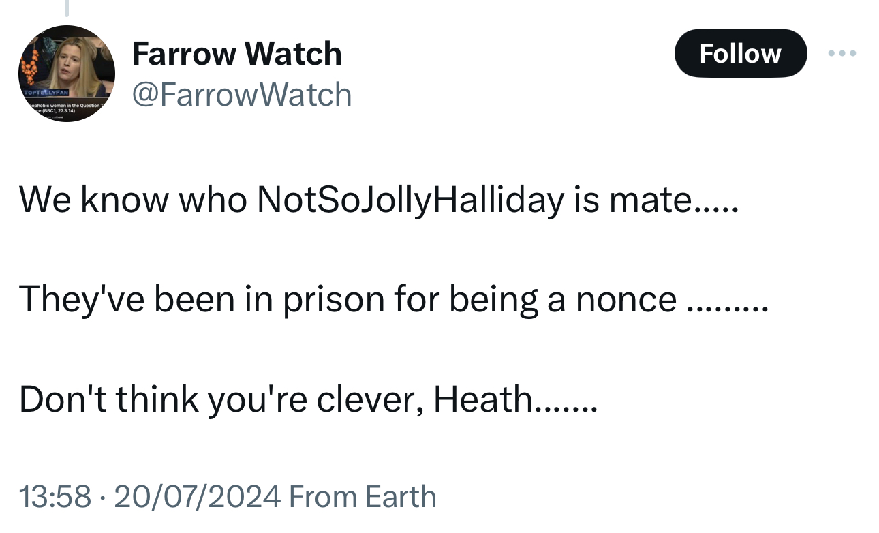Click the word "nonce" in the tweet
This screenshot has height=533, width=879.
(626, 300)
